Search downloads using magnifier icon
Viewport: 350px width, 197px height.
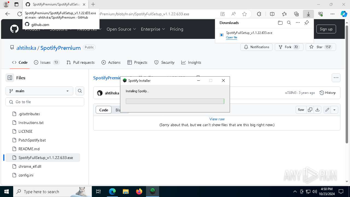click(x=289, y=23)
